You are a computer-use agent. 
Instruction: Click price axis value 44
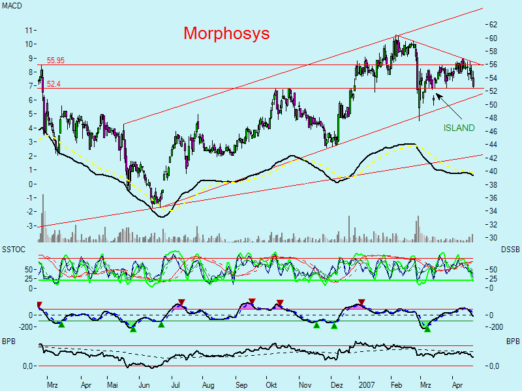click(x=493, y=145)
